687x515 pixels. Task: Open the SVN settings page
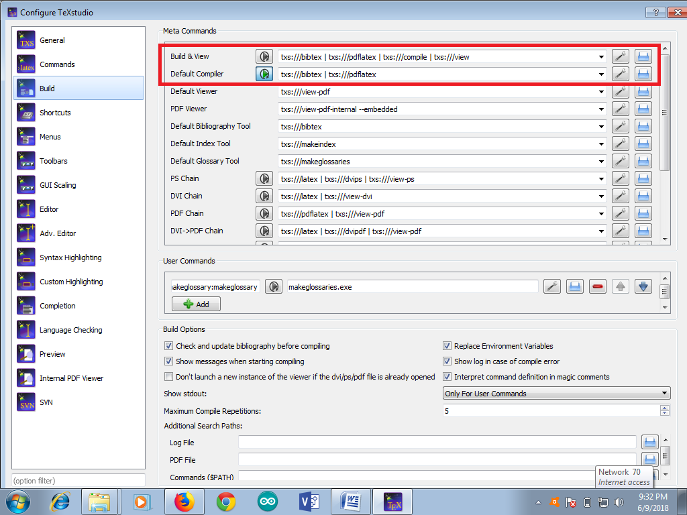[78, 402]
